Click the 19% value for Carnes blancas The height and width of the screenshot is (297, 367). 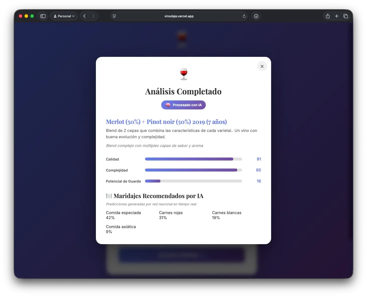point(216,218)
